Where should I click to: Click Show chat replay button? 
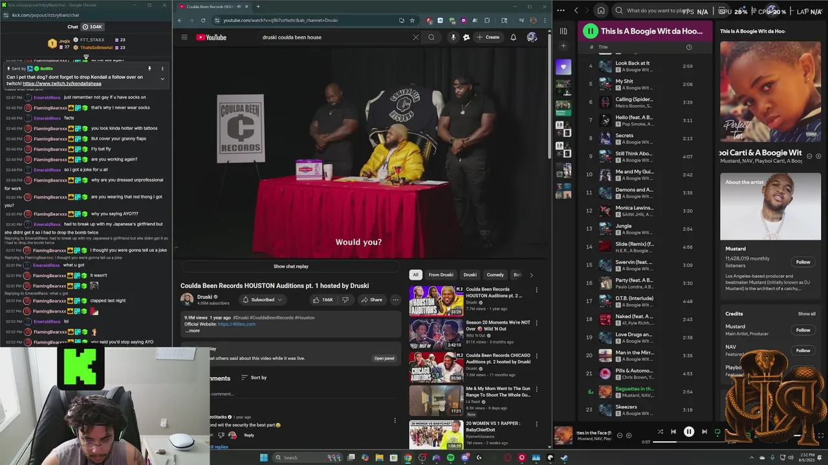coord(291,266)
